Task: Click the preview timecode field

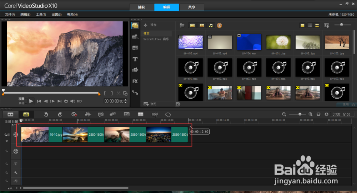Action: click(114, 101)
